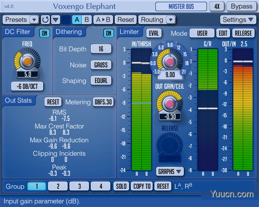Click the Dithering section tab
This screenshot has width=259, height=207.
coord(69,32)
